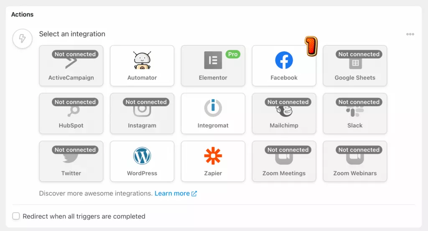The width and height of the screenshot is (428, 231).
Task: Click the Mailchimp integration tile
Action: click(284, 113)
